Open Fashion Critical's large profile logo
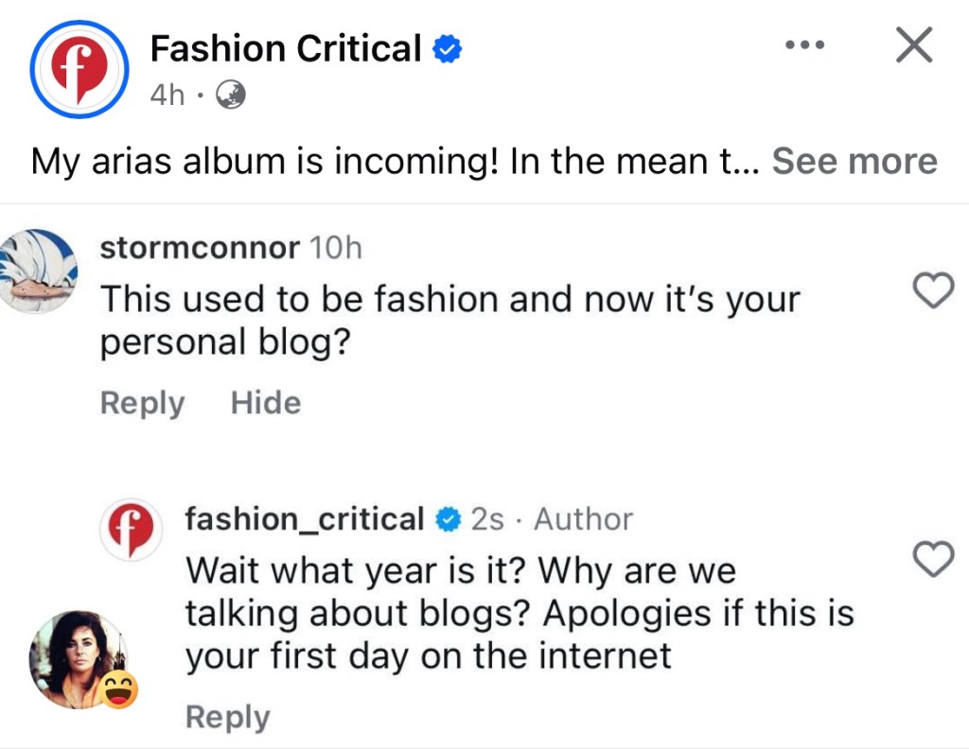 [79, 71]
